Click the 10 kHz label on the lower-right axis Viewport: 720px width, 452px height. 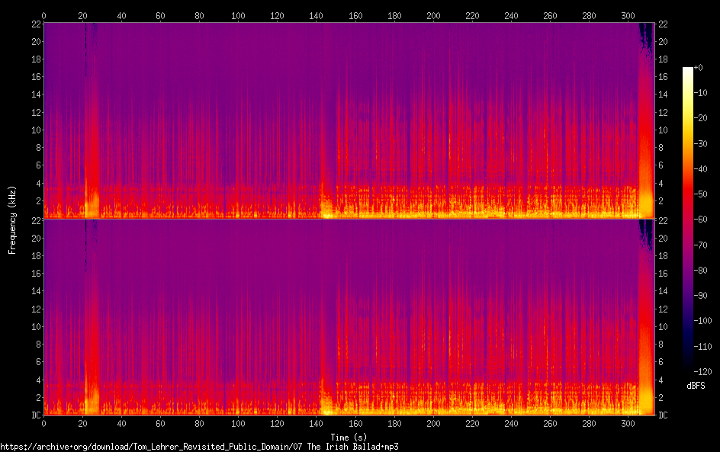[663, 327]
